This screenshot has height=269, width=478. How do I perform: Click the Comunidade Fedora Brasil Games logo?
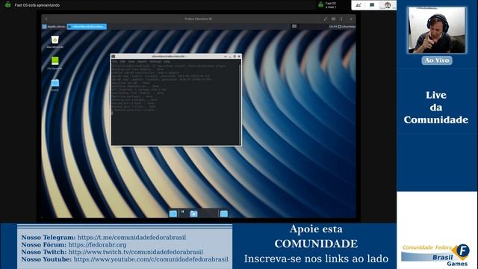(x=435, y=255)
